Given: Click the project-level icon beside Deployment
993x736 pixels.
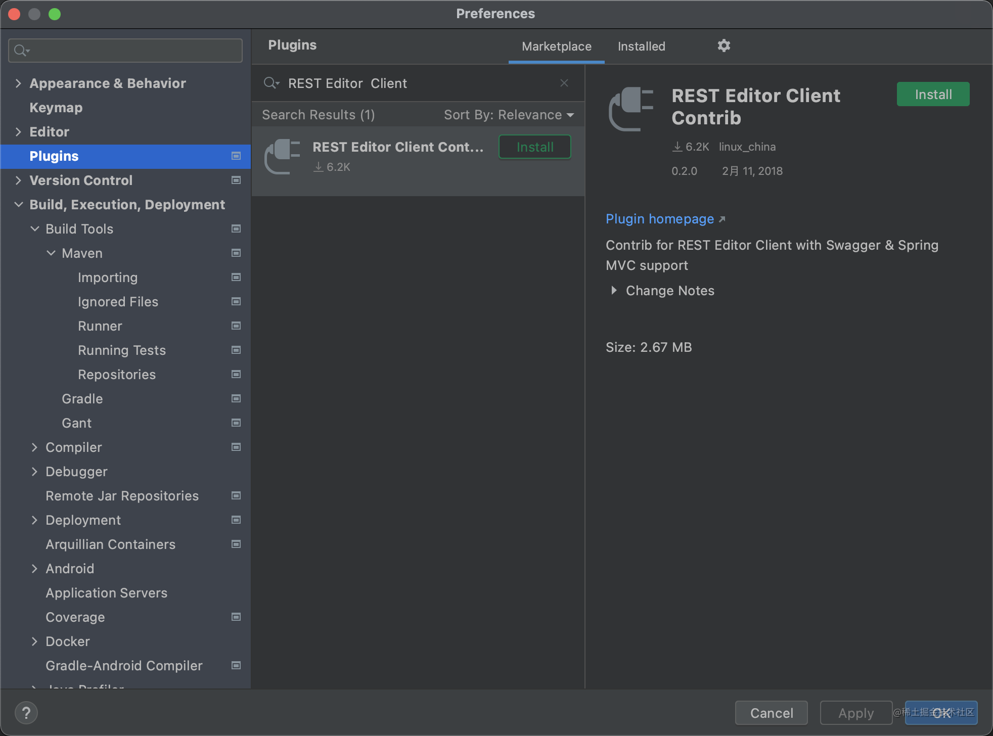Looking at the screenshot, I should click(x=236, y=520).
